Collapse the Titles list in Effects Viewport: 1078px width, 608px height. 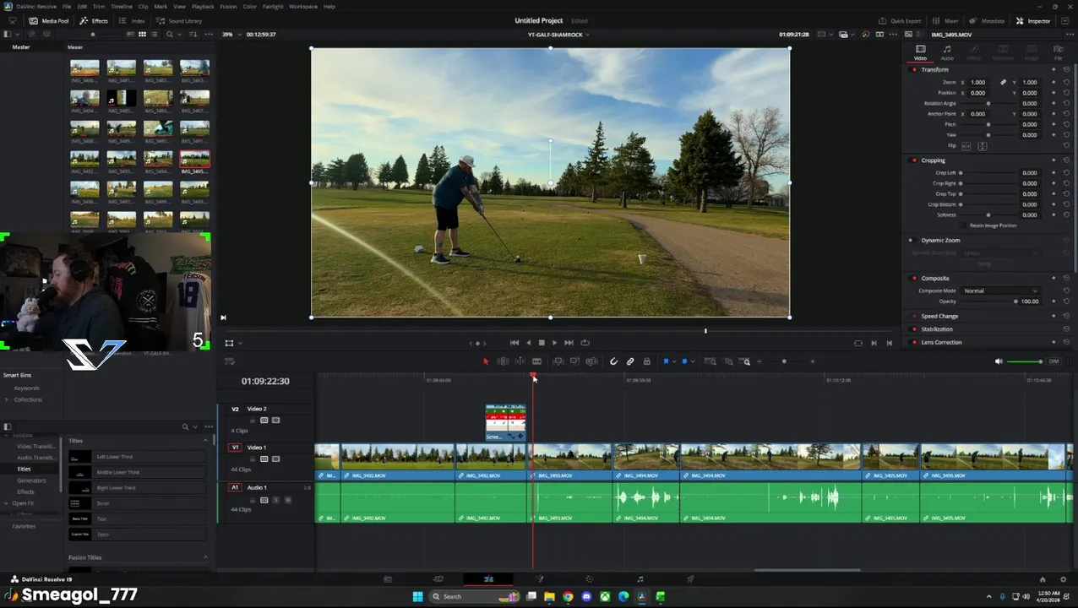(204, 441)
